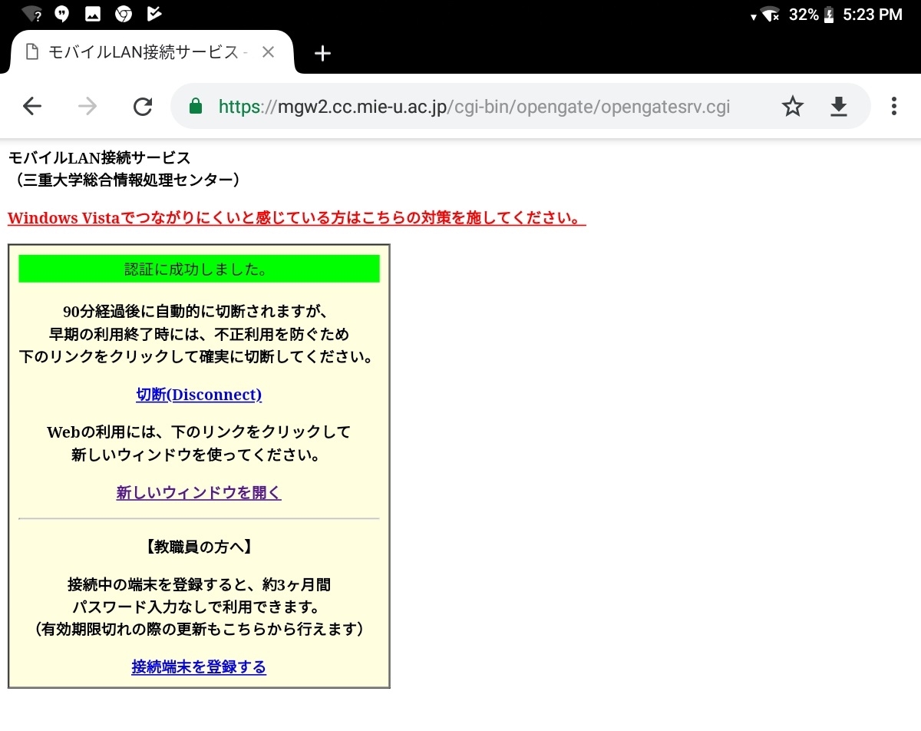Reload the current page
Viewport: 921px width, 731px height.
point(143,106)
